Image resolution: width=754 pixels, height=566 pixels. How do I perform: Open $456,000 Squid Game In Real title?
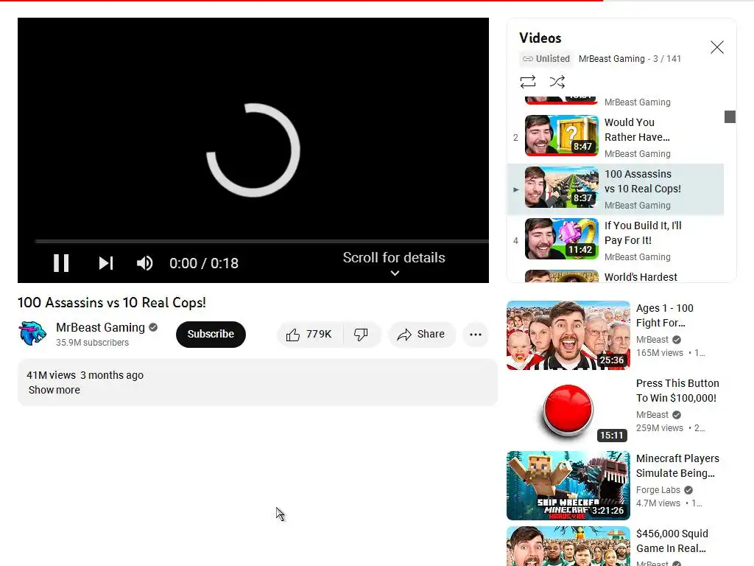tap(672, 541)
